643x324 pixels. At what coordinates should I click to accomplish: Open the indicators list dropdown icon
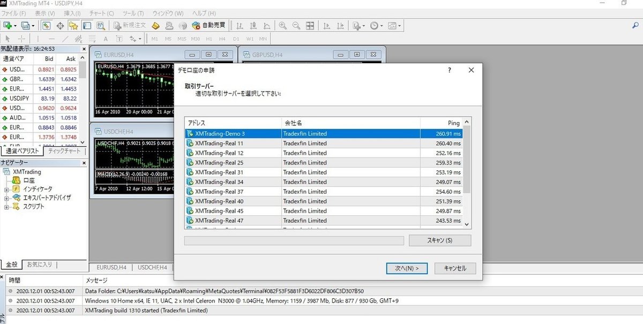359,25
